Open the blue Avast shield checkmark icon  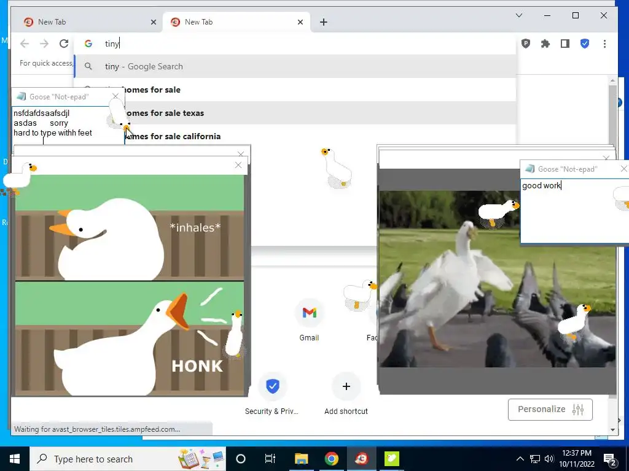[585, 44]
